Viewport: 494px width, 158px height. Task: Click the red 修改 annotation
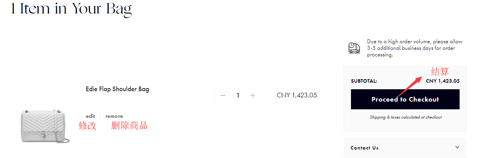point(87,126)
